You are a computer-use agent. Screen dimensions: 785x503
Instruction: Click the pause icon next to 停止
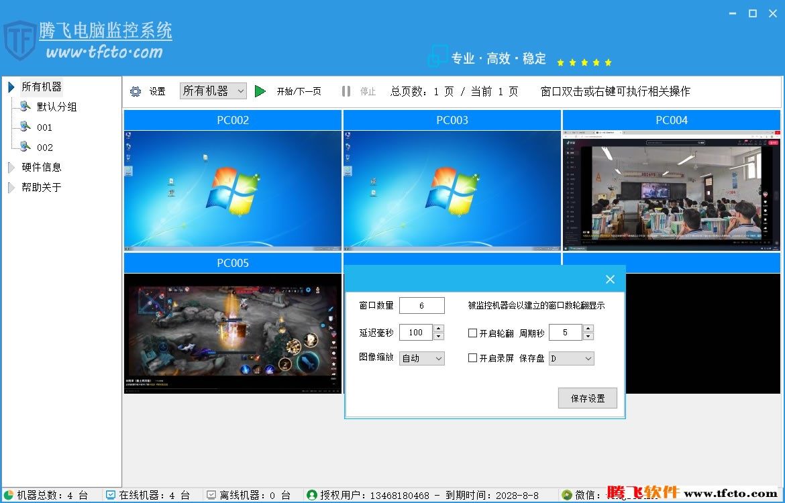tap(346, 91)
